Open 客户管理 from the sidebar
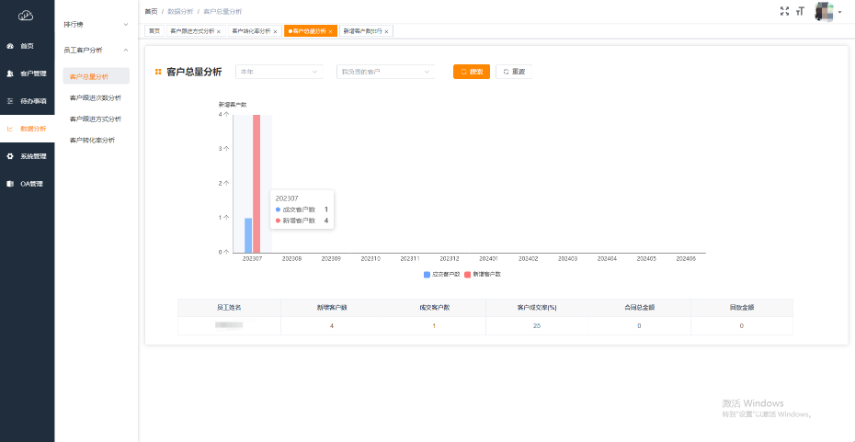 click(x=27, y=74)
